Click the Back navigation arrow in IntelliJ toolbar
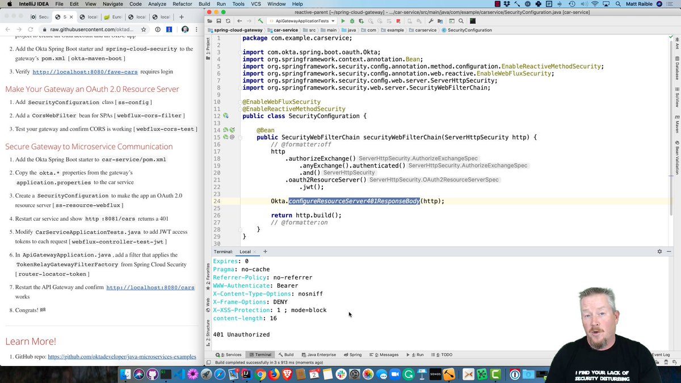681x383 pixels. pyautogui.click(x=239, y=21)
